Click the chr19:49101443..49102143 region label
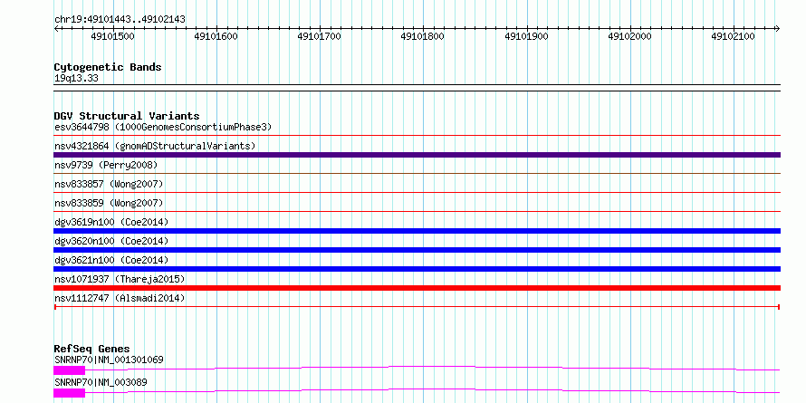Viewport: 806px width, 403px height. coord(120,20)
